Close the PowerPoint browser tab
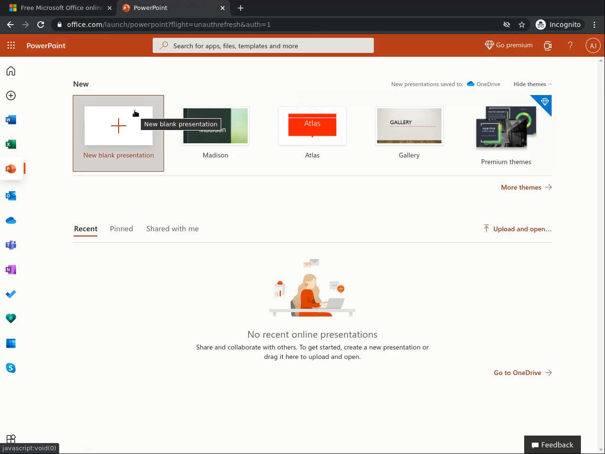Image resolution: width=605 pixels, height=454 pixels. [223, 8]
